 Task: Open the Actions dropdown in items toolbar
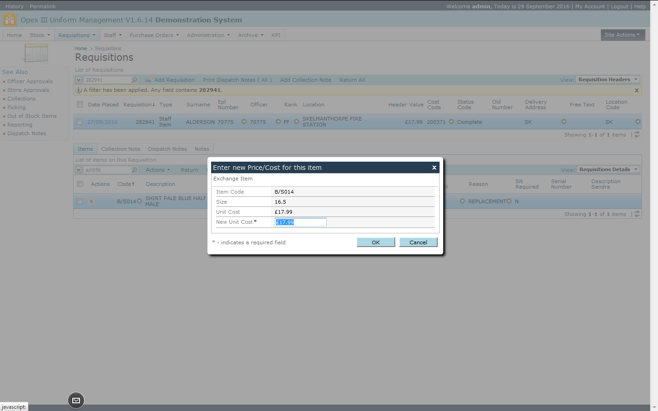[158, 170]
